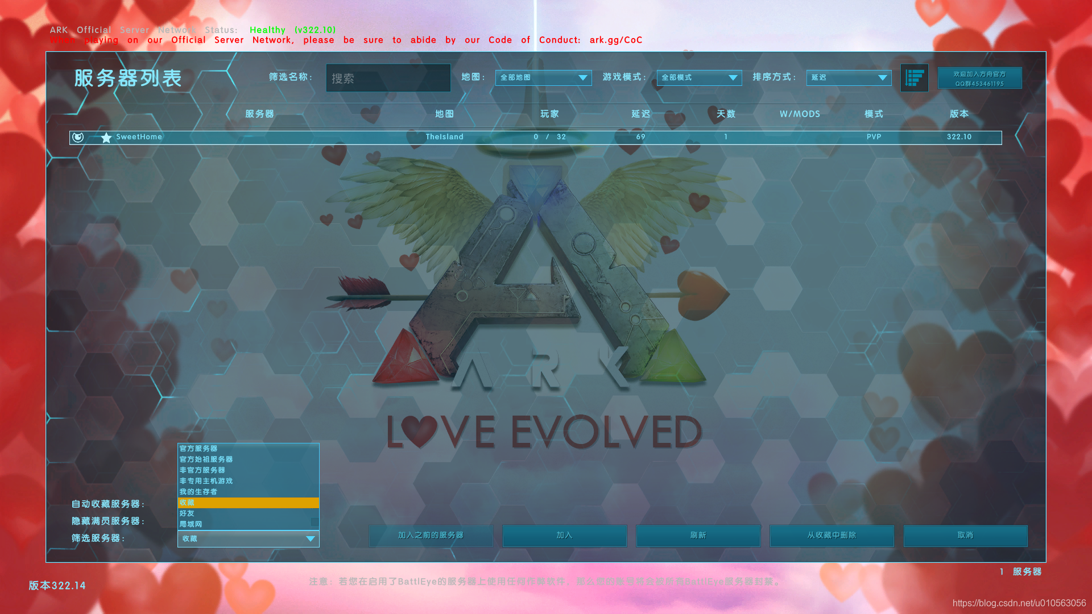Choose 好友 (friends) in the filter list
The image size is (1092, 614).
(187, 513)
